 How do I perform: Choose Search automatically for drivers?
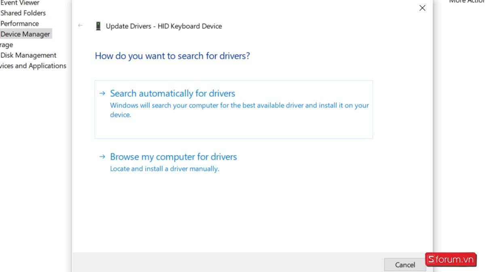(x=173, y=93)
